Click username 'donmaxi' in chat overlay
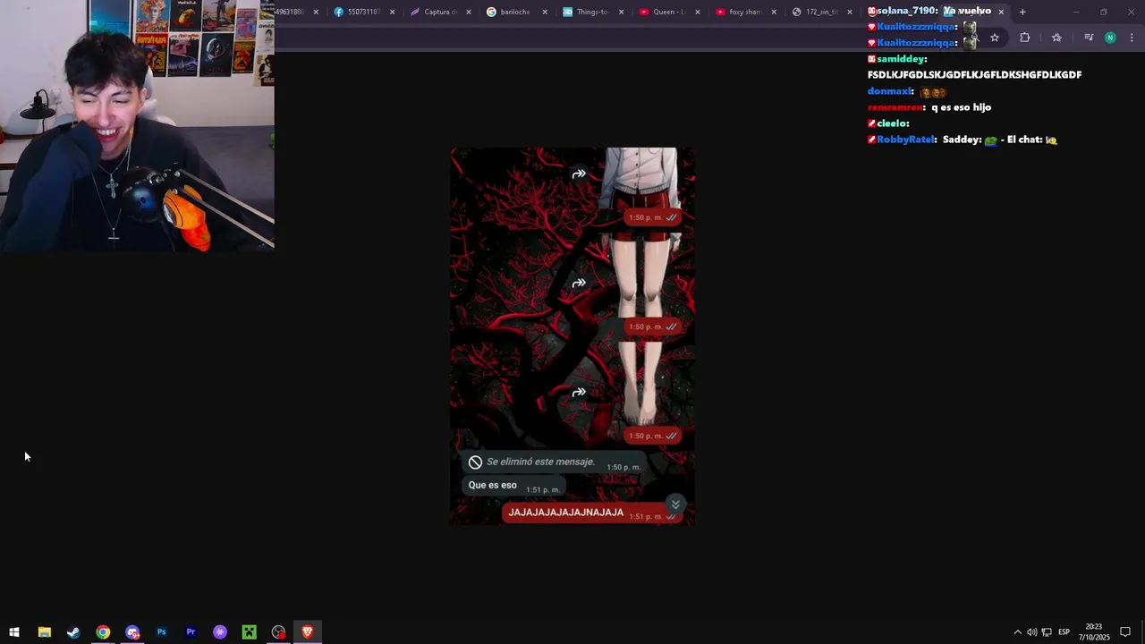Screen dimensions: 1145x644 point(889,91)
